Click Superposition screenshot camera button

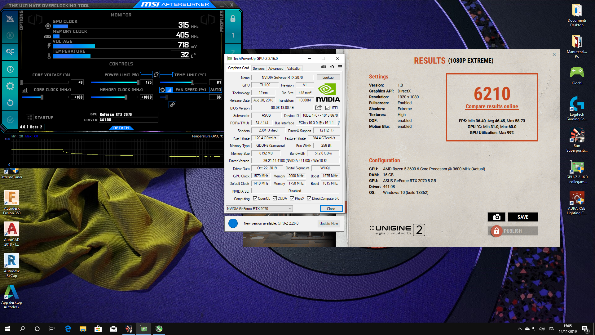496,217
